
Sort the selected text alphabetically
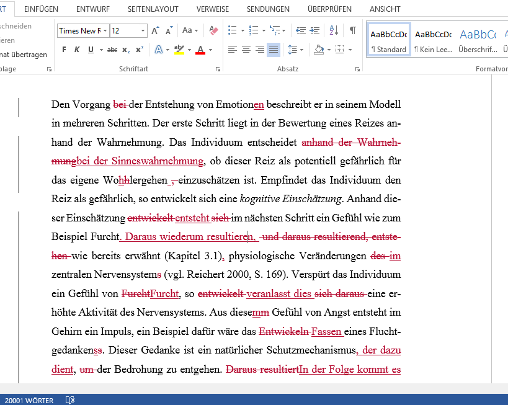tap(334, 30)
